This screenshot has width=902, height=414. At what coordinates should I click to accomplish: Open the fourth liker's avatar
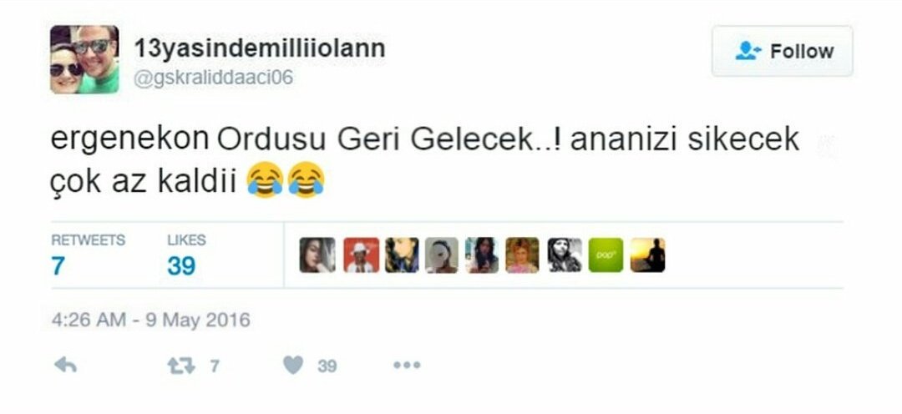tap(442, 255)
